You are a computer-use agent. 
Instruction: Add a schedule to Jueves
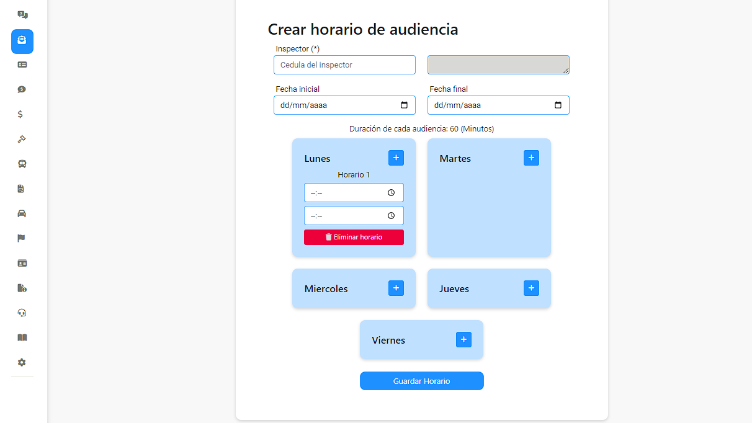(532, 288)
